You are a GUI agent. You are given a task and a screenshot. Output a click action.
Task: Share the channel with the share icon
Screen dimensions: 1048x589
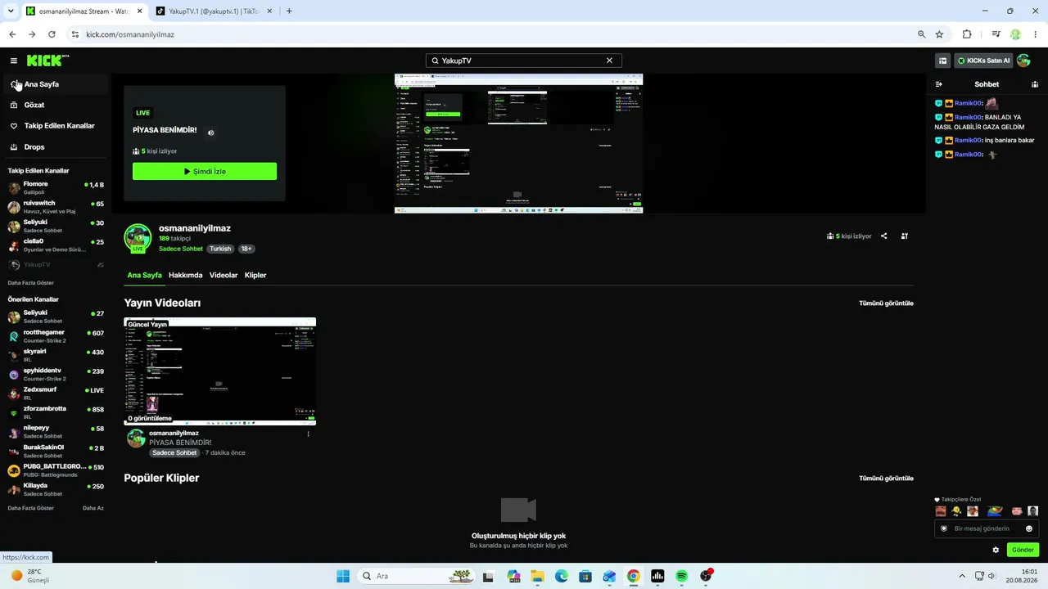(x=883, y=236)
